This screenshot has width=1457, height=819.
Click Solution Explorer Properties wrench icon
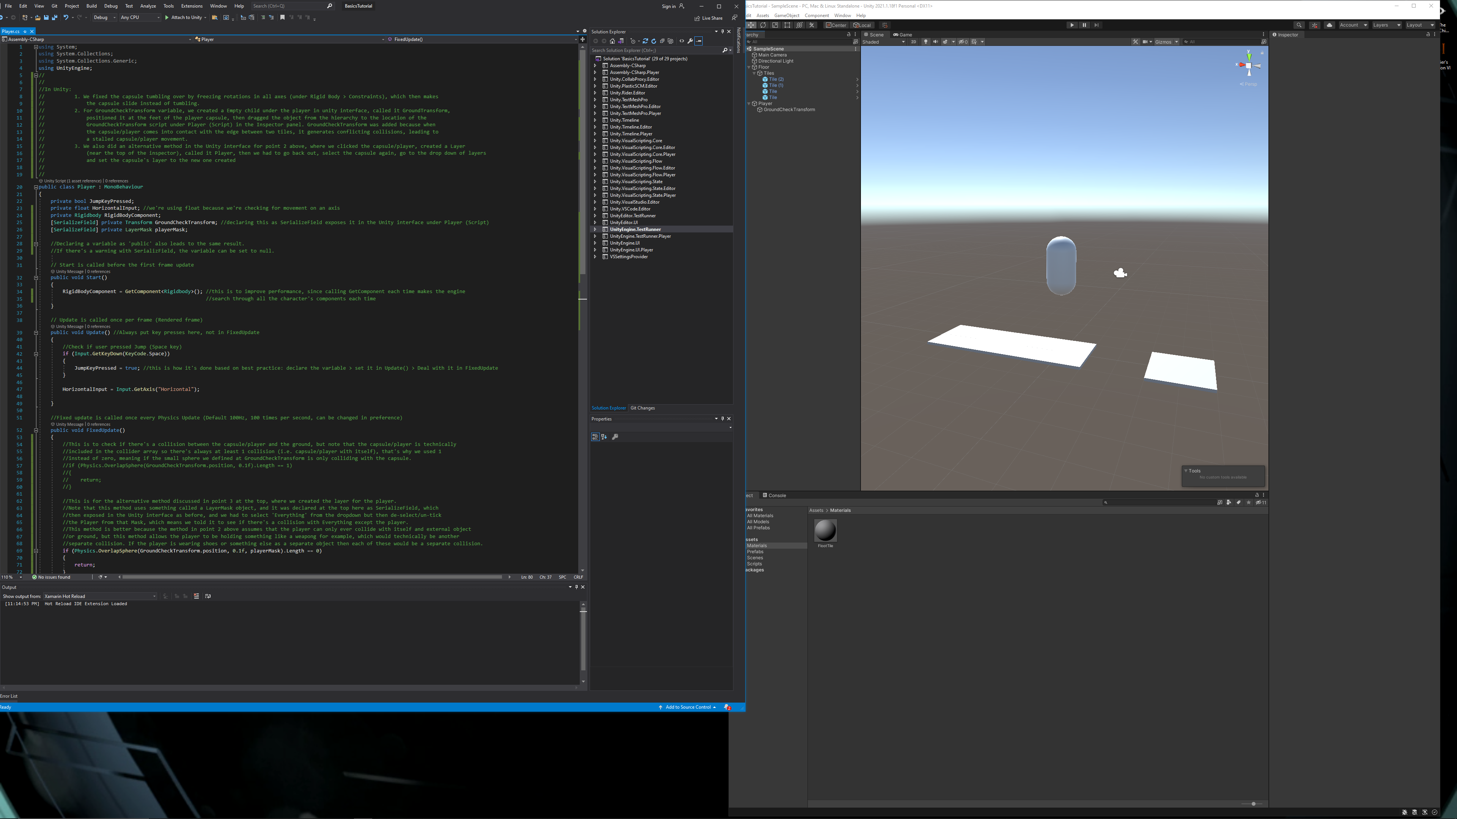point(690,41)
